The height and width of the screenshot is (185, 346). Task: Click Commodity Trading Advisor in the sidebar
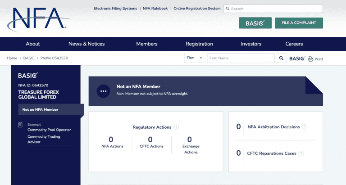(44, 139)
